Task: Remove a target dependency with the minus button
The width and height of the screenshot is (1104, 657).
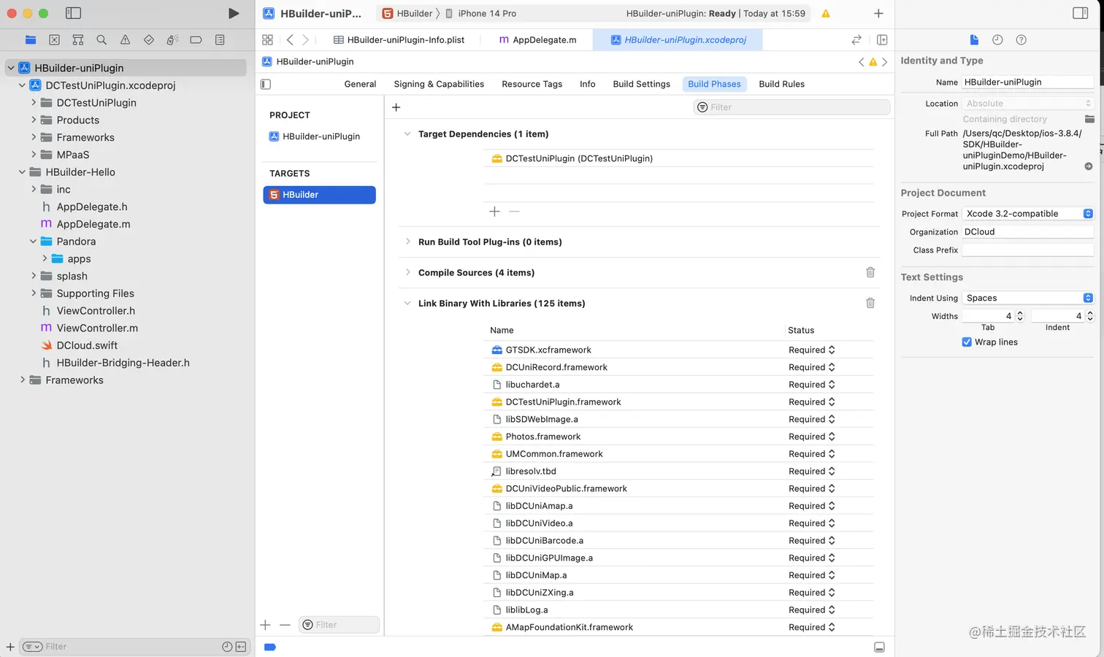Action: tap(514, 212)
